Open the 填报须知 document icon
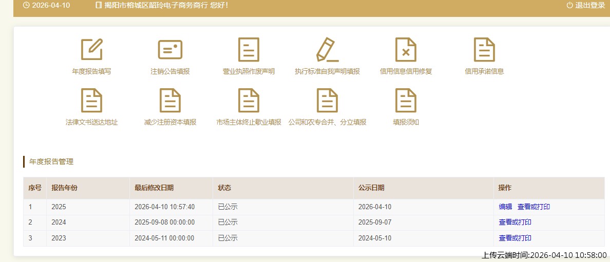The height and width of the screenshot is (262, 610). pyautogui.click(x=406, y=100)
